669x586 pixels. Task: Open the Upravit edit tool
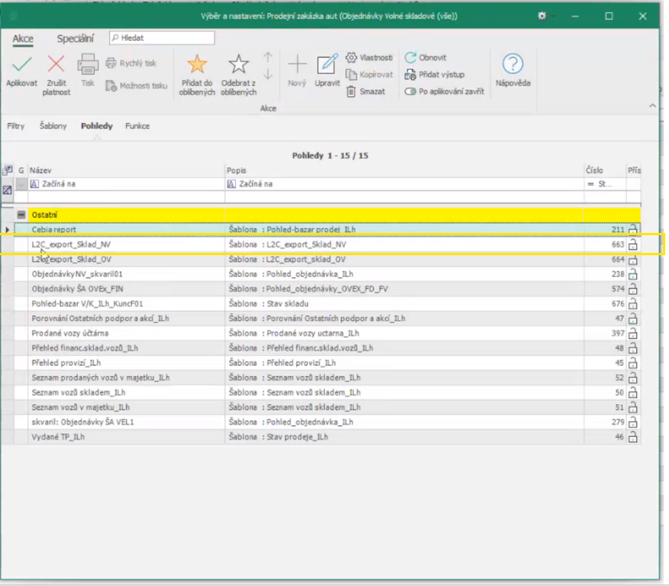(327, 65)
